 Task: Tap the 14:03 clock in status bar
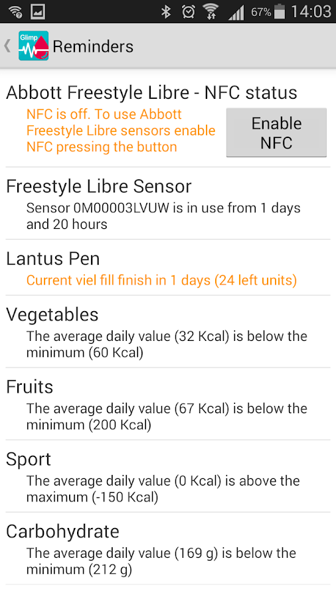coord(311,12)
